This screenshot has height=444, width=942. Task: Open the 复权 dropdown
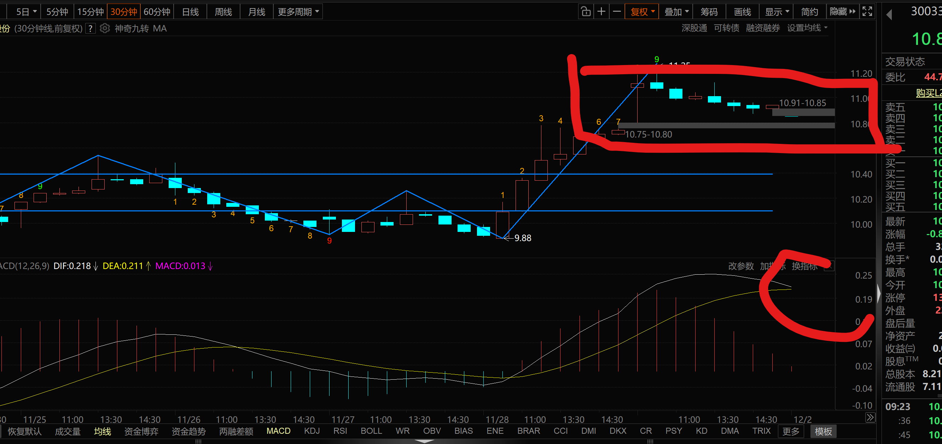pyautogui.click(x=642, y=12)
